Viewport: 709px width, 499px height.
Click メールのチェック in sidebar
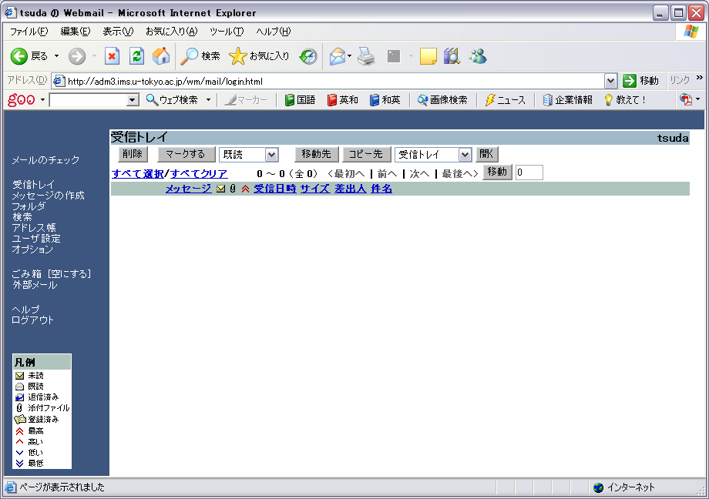[x=45, y=160]
